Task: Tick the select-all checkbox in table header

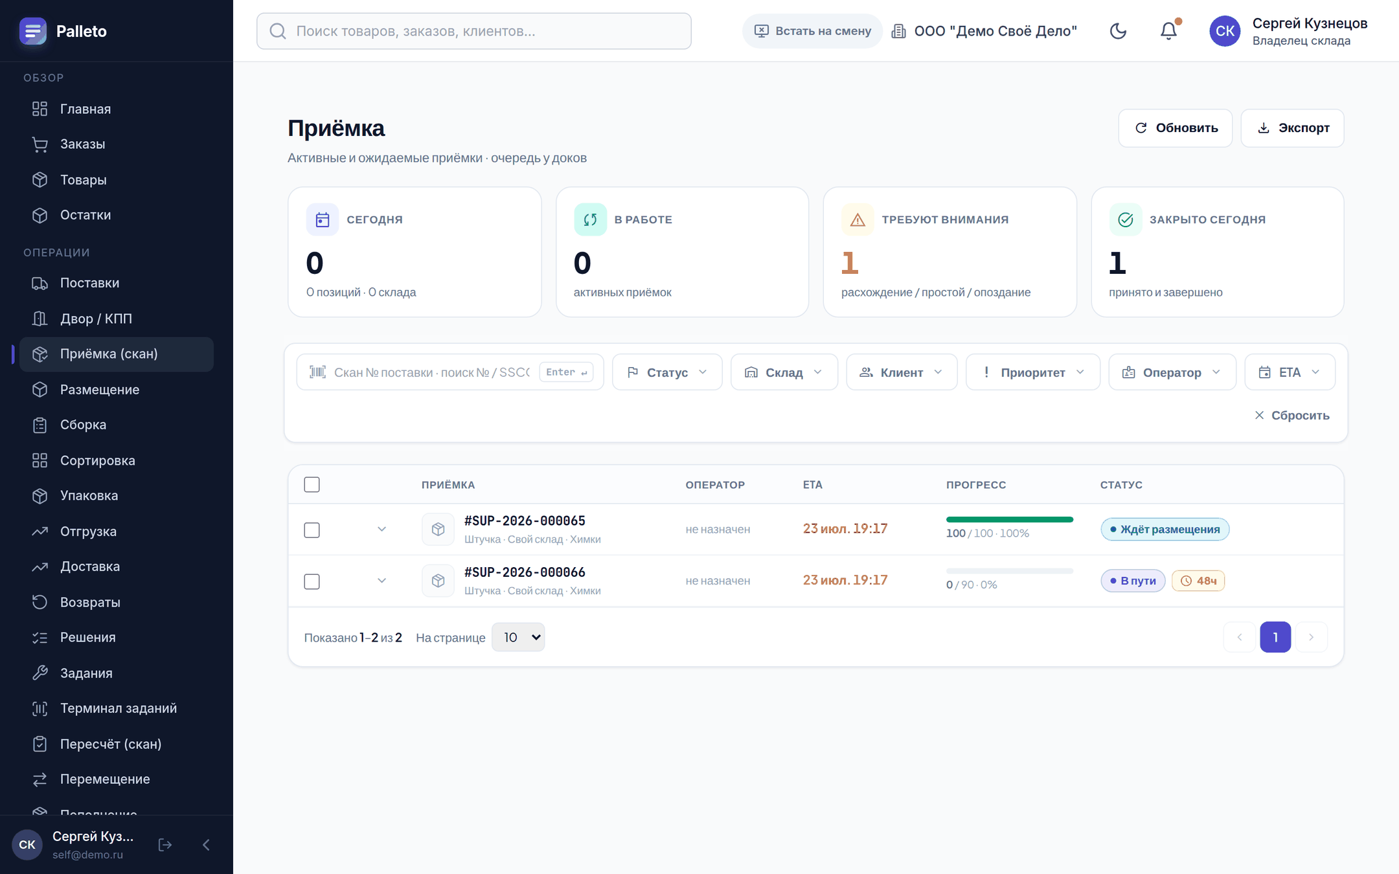Action: click(x=312, y=485)
